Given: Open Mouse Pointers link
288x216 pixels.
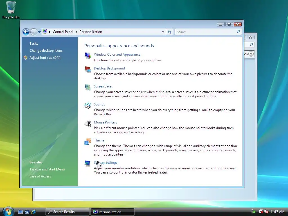Looking at the screenshot, I should point(105,122).
